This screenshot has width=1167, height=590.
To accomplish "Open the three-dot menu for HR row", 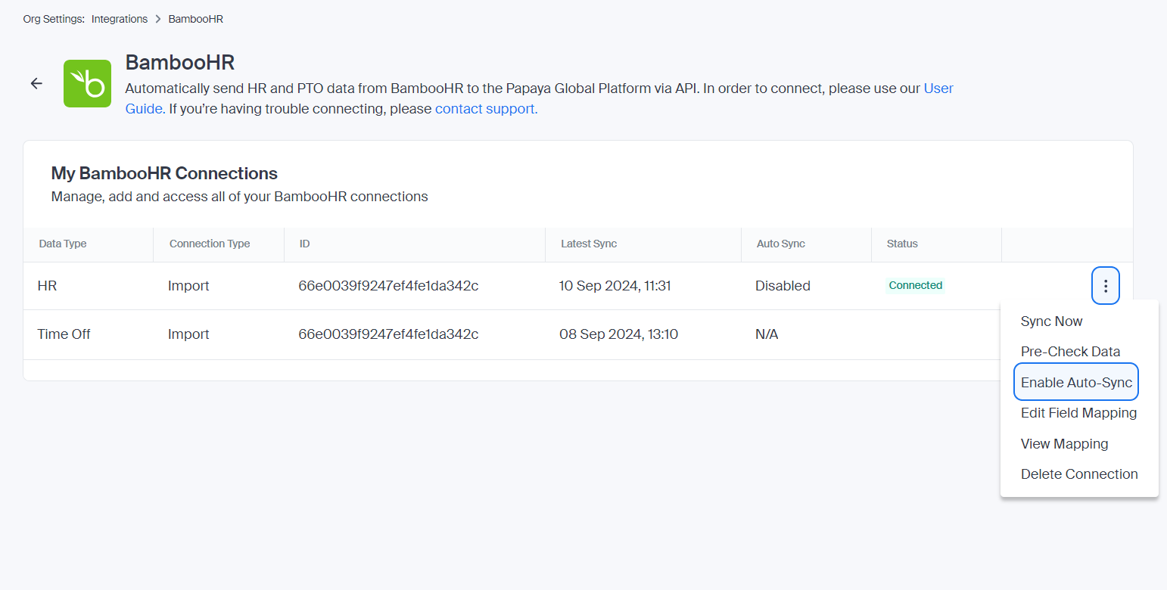I will pos(1106,286).
